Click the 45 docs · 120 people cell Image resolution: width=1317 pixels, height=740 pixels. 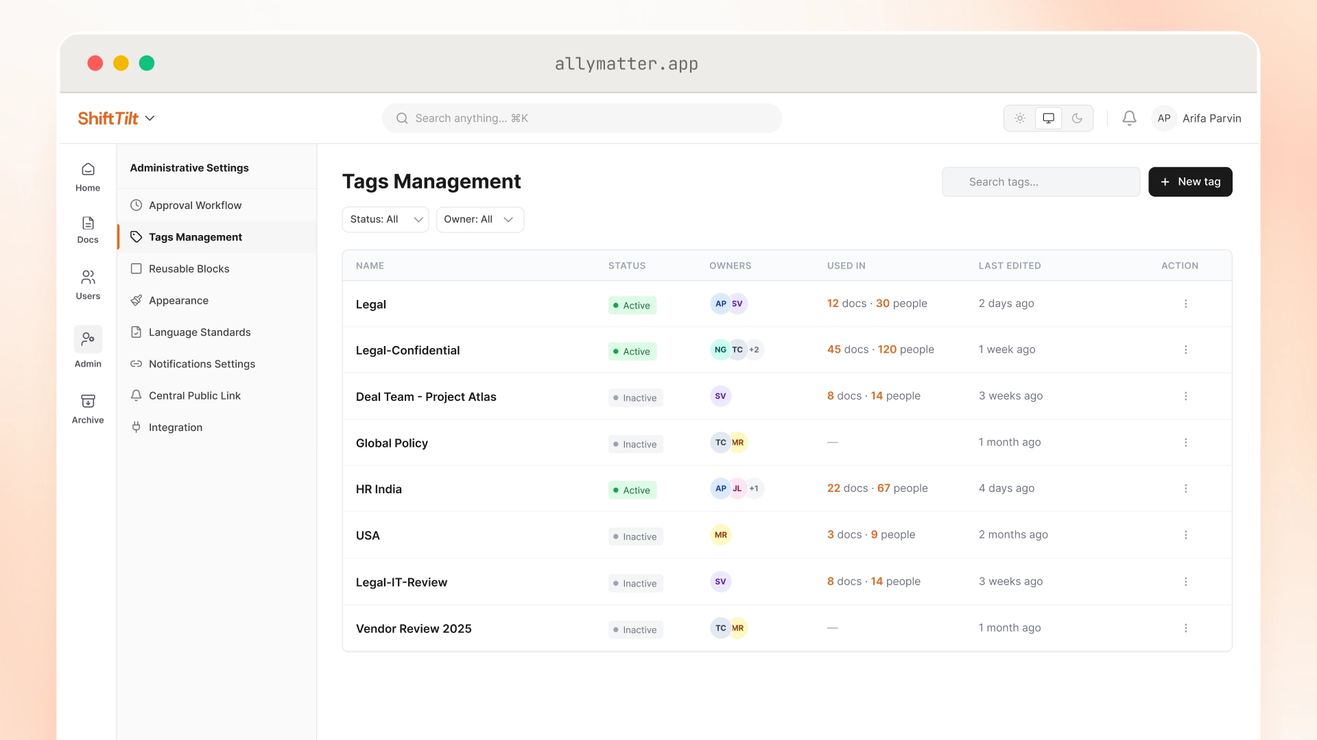(x=880, y=349)
